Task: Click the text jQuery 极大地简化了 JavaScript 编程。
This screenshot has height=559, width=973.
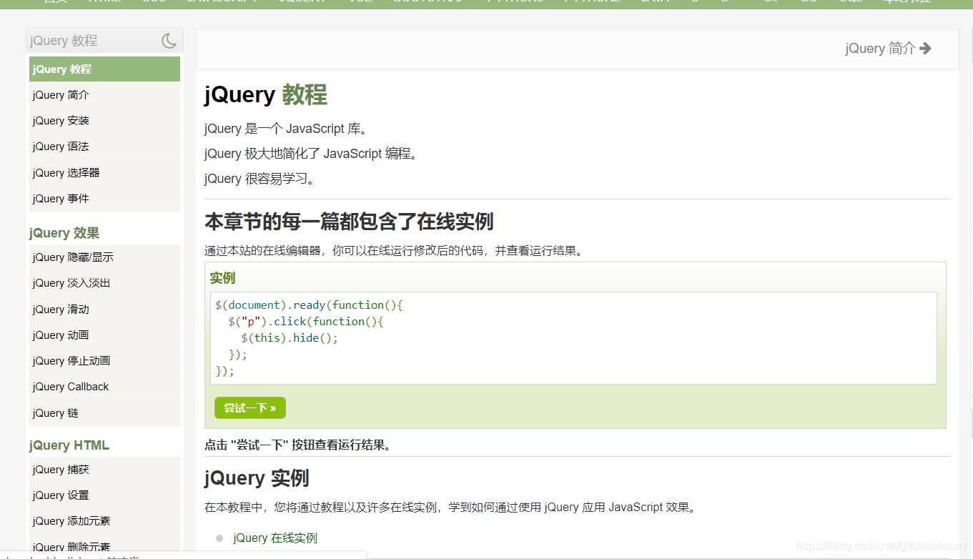Action: coord(311,154)
